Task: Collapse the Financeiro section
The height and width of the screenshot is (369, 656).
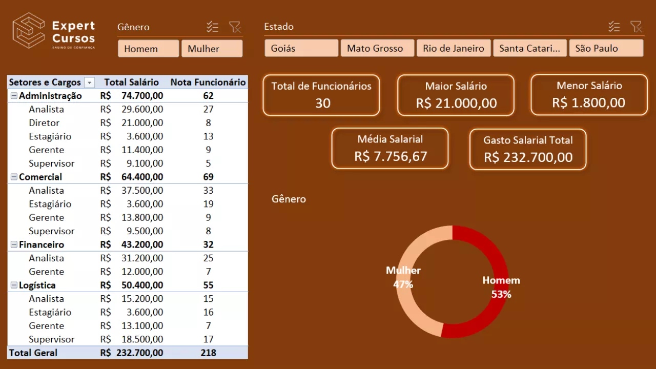Action: coord(14,244)
